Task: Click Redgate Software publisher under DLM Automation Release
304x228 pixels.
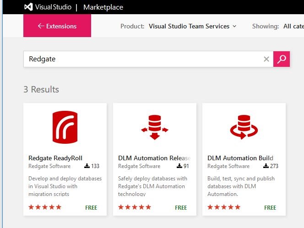Action: point(139,166)
